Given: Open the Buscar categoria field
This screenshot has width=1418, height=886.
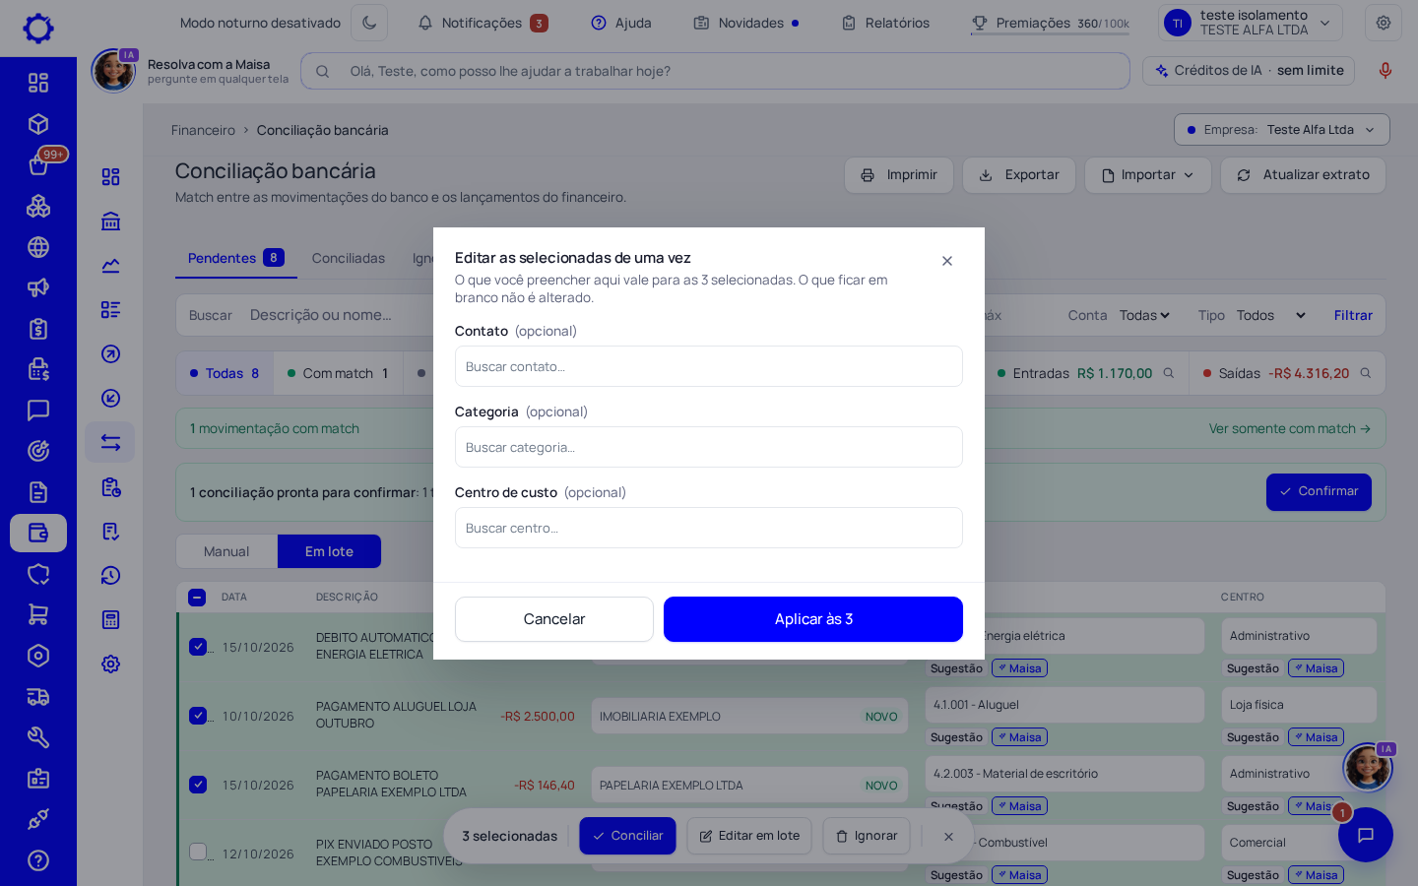Looking at the screenshot, I should pyautogui.click(x=709, y=447).
